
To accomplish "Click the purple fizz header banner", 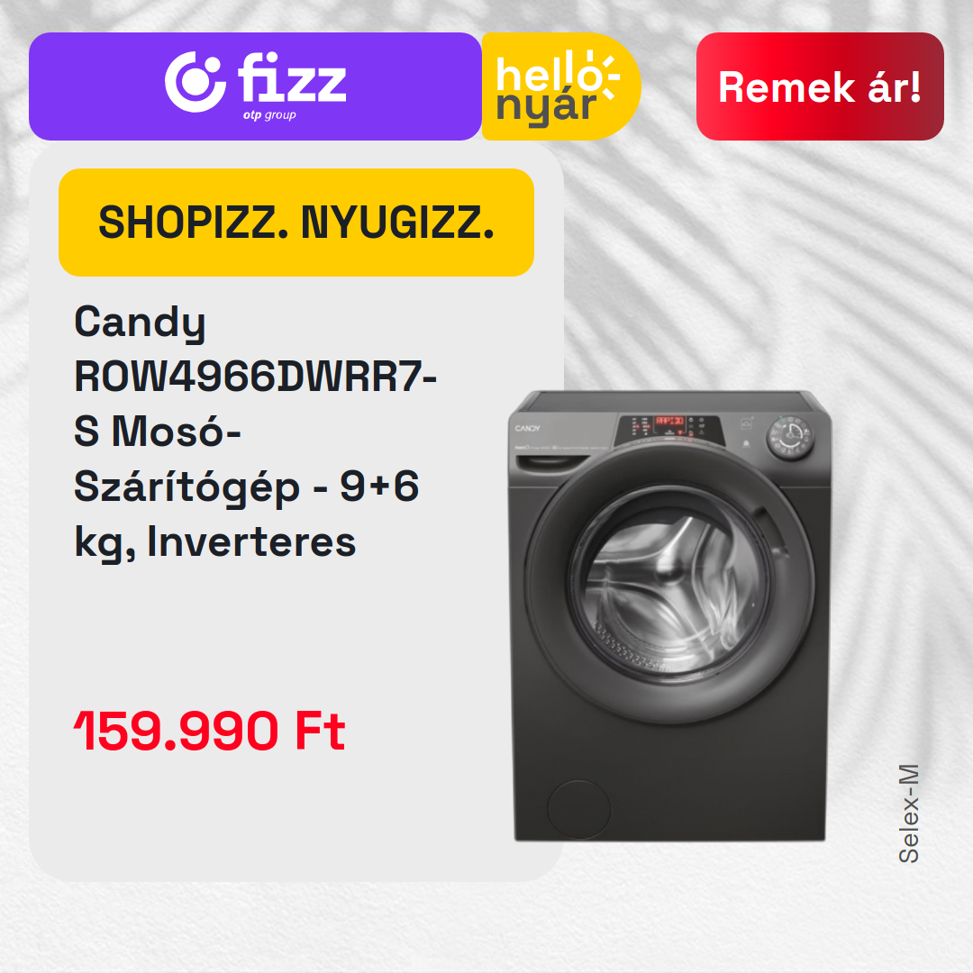I will point(255,86).
